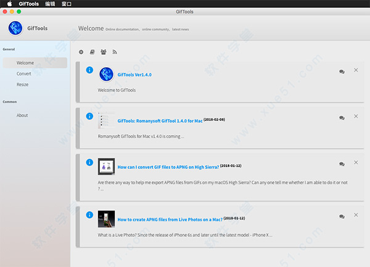
Task: Dismiss the GifTools Ver1.4.0 card
Action: (356, 70)
